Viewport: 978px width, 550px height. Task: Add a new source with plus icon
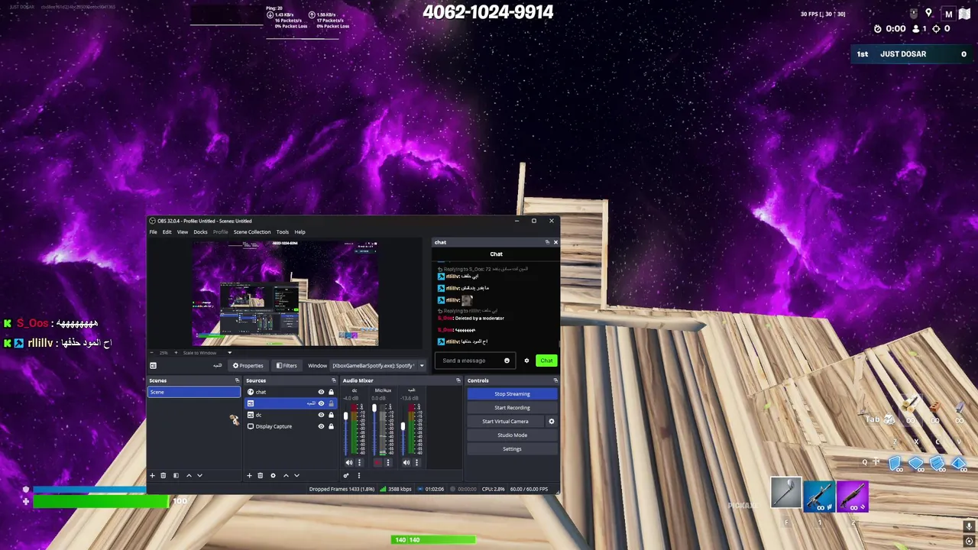pos(249,476)
